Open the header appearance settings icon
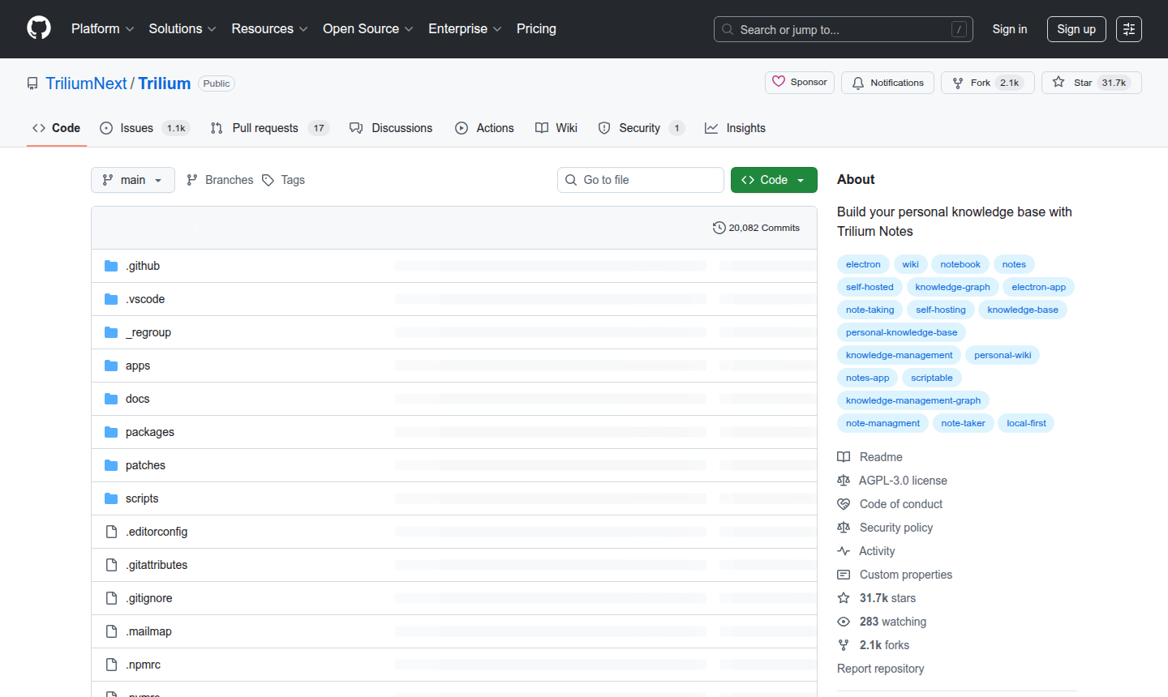This screenshot has height=697, width=1168. tap(1128, 29)
